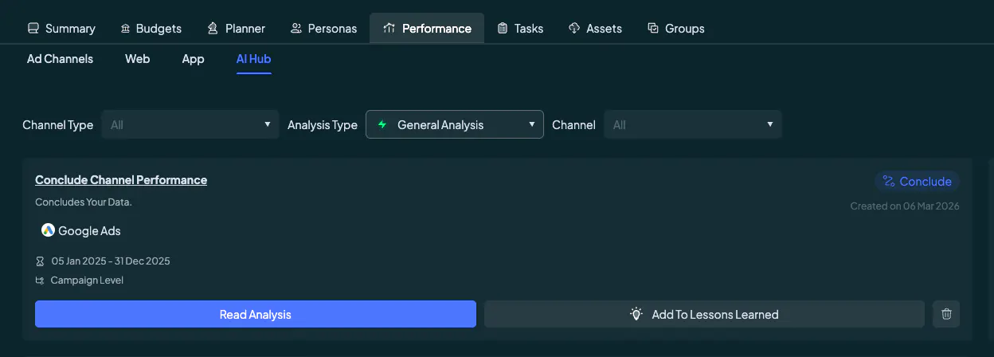Click the Personas people icon
Image resolution: width=994 pixels, height=357 pixels.
[296, 28]
